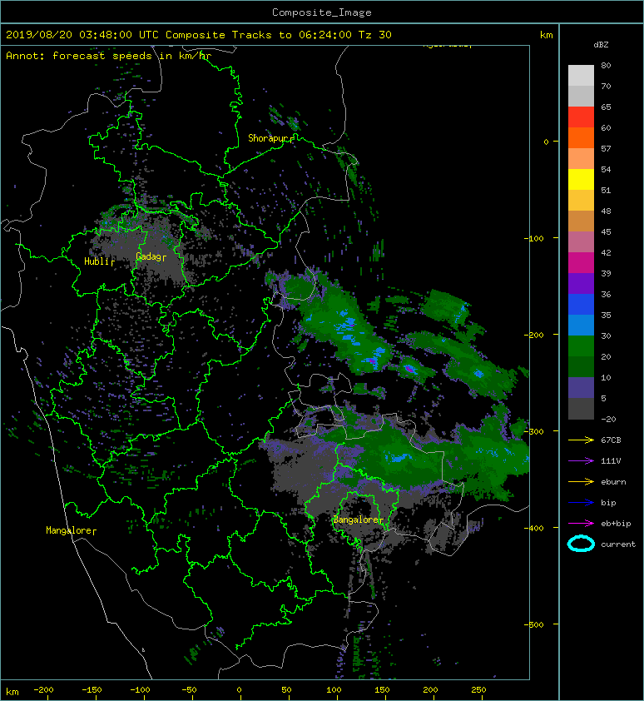Click the -20 label at scale bottom
Screen dimensions: 644x701
pos(608,420)
